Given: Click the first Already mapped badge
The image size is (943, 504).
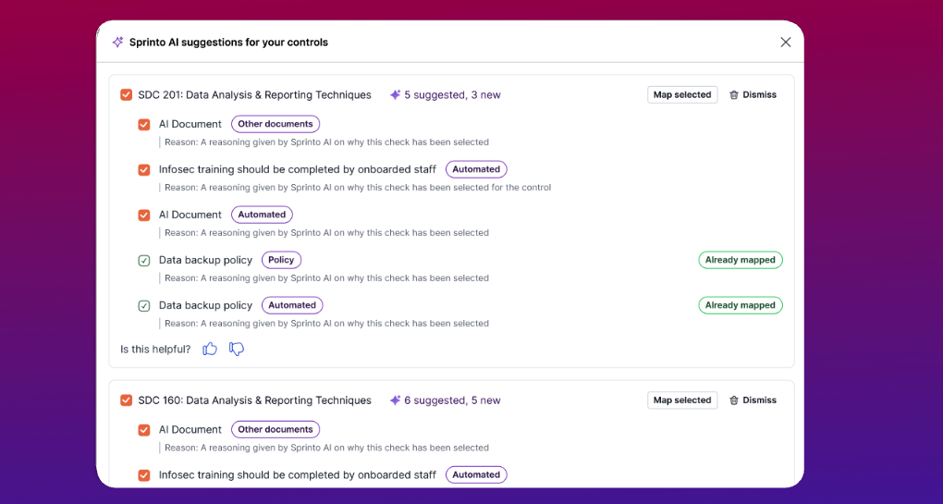Looking at the screenshot, I should click(740, 260).
